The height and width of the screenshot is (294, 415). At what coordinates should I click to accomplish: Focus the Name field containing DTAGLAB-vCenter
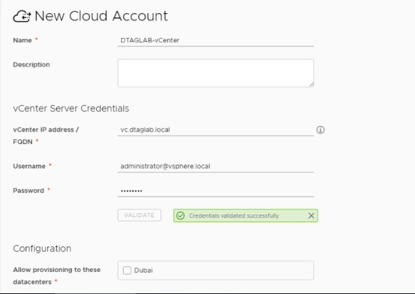click(216, 39)
